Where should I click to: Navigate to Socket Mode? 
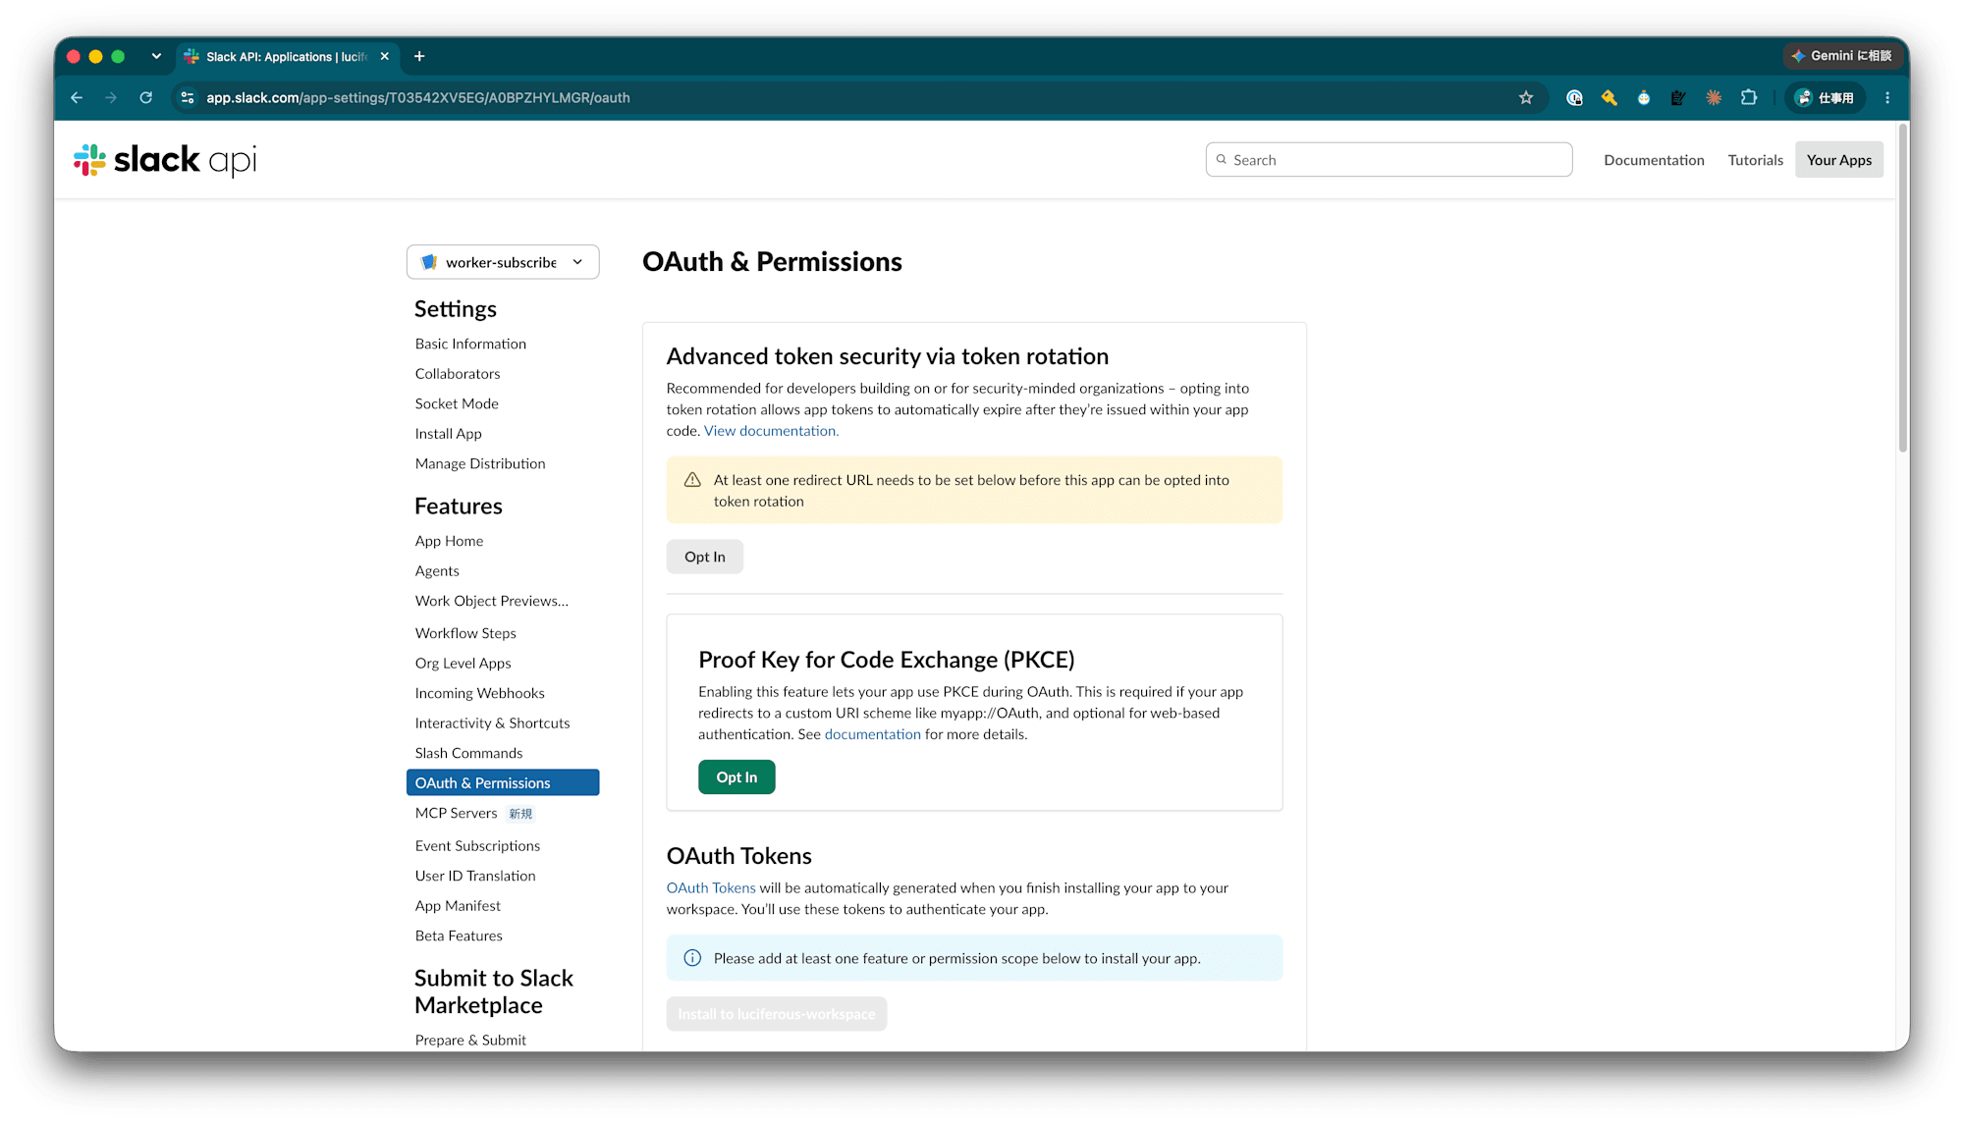point(457,403)
